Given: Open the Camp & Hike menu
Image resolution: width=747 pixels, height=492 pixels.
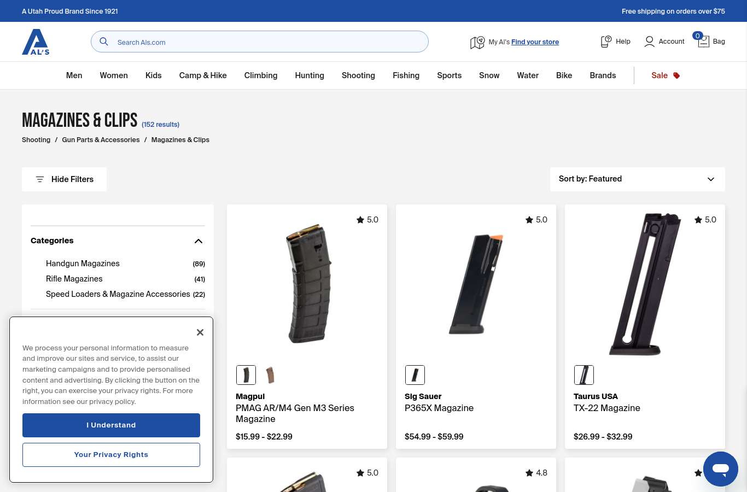Looking at the screenshot, I should click(x=203, y=75).
